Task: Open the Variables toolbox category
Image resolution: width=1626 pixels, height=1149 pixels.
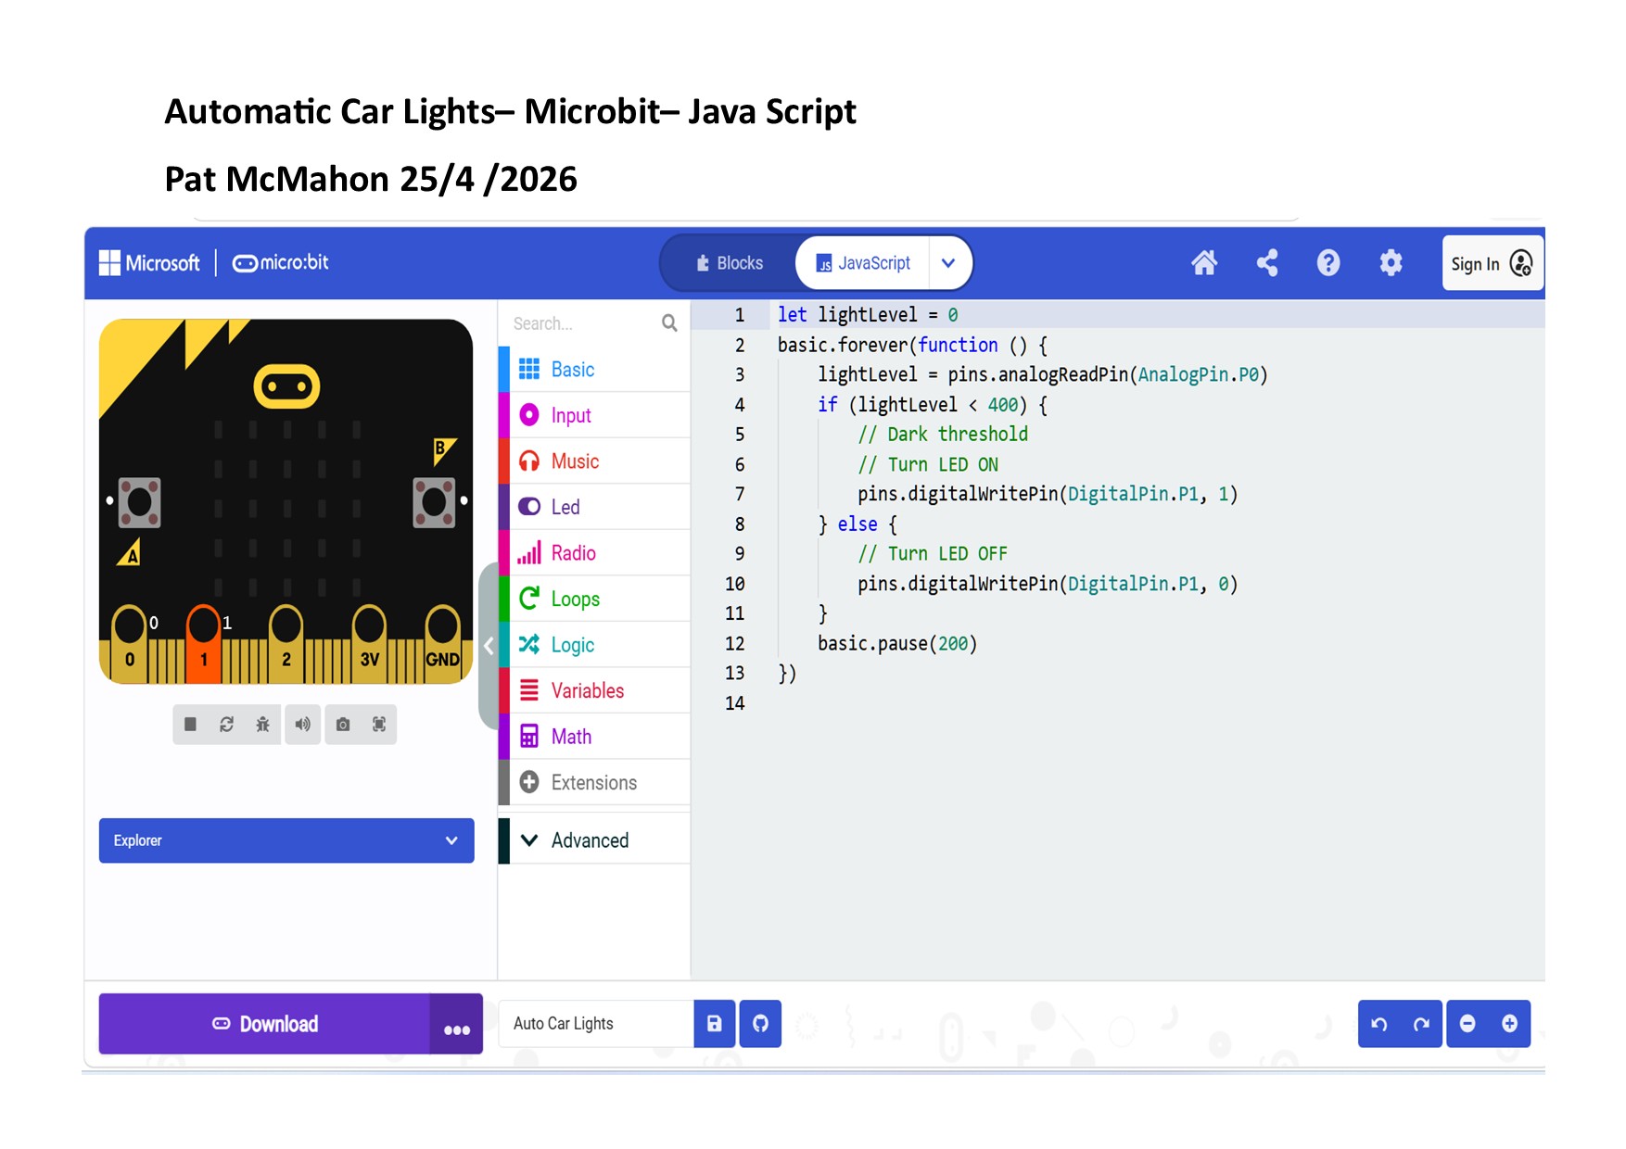Action: [587, 690]
